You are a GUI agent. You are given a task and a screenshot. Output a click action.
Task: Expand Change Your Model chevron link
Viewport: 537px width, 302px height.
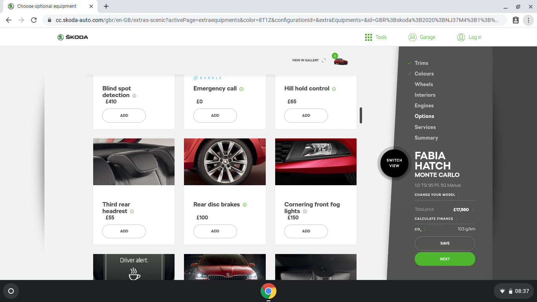[x=458, y=195]
